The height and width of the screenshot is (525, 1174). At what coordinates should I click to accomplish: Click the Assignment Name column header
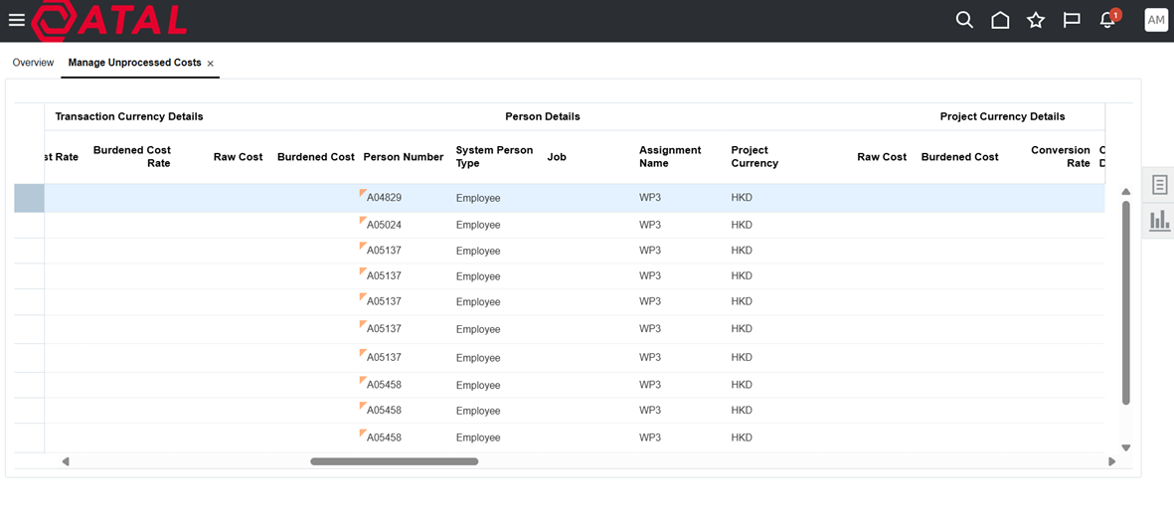tap(670, 156)
